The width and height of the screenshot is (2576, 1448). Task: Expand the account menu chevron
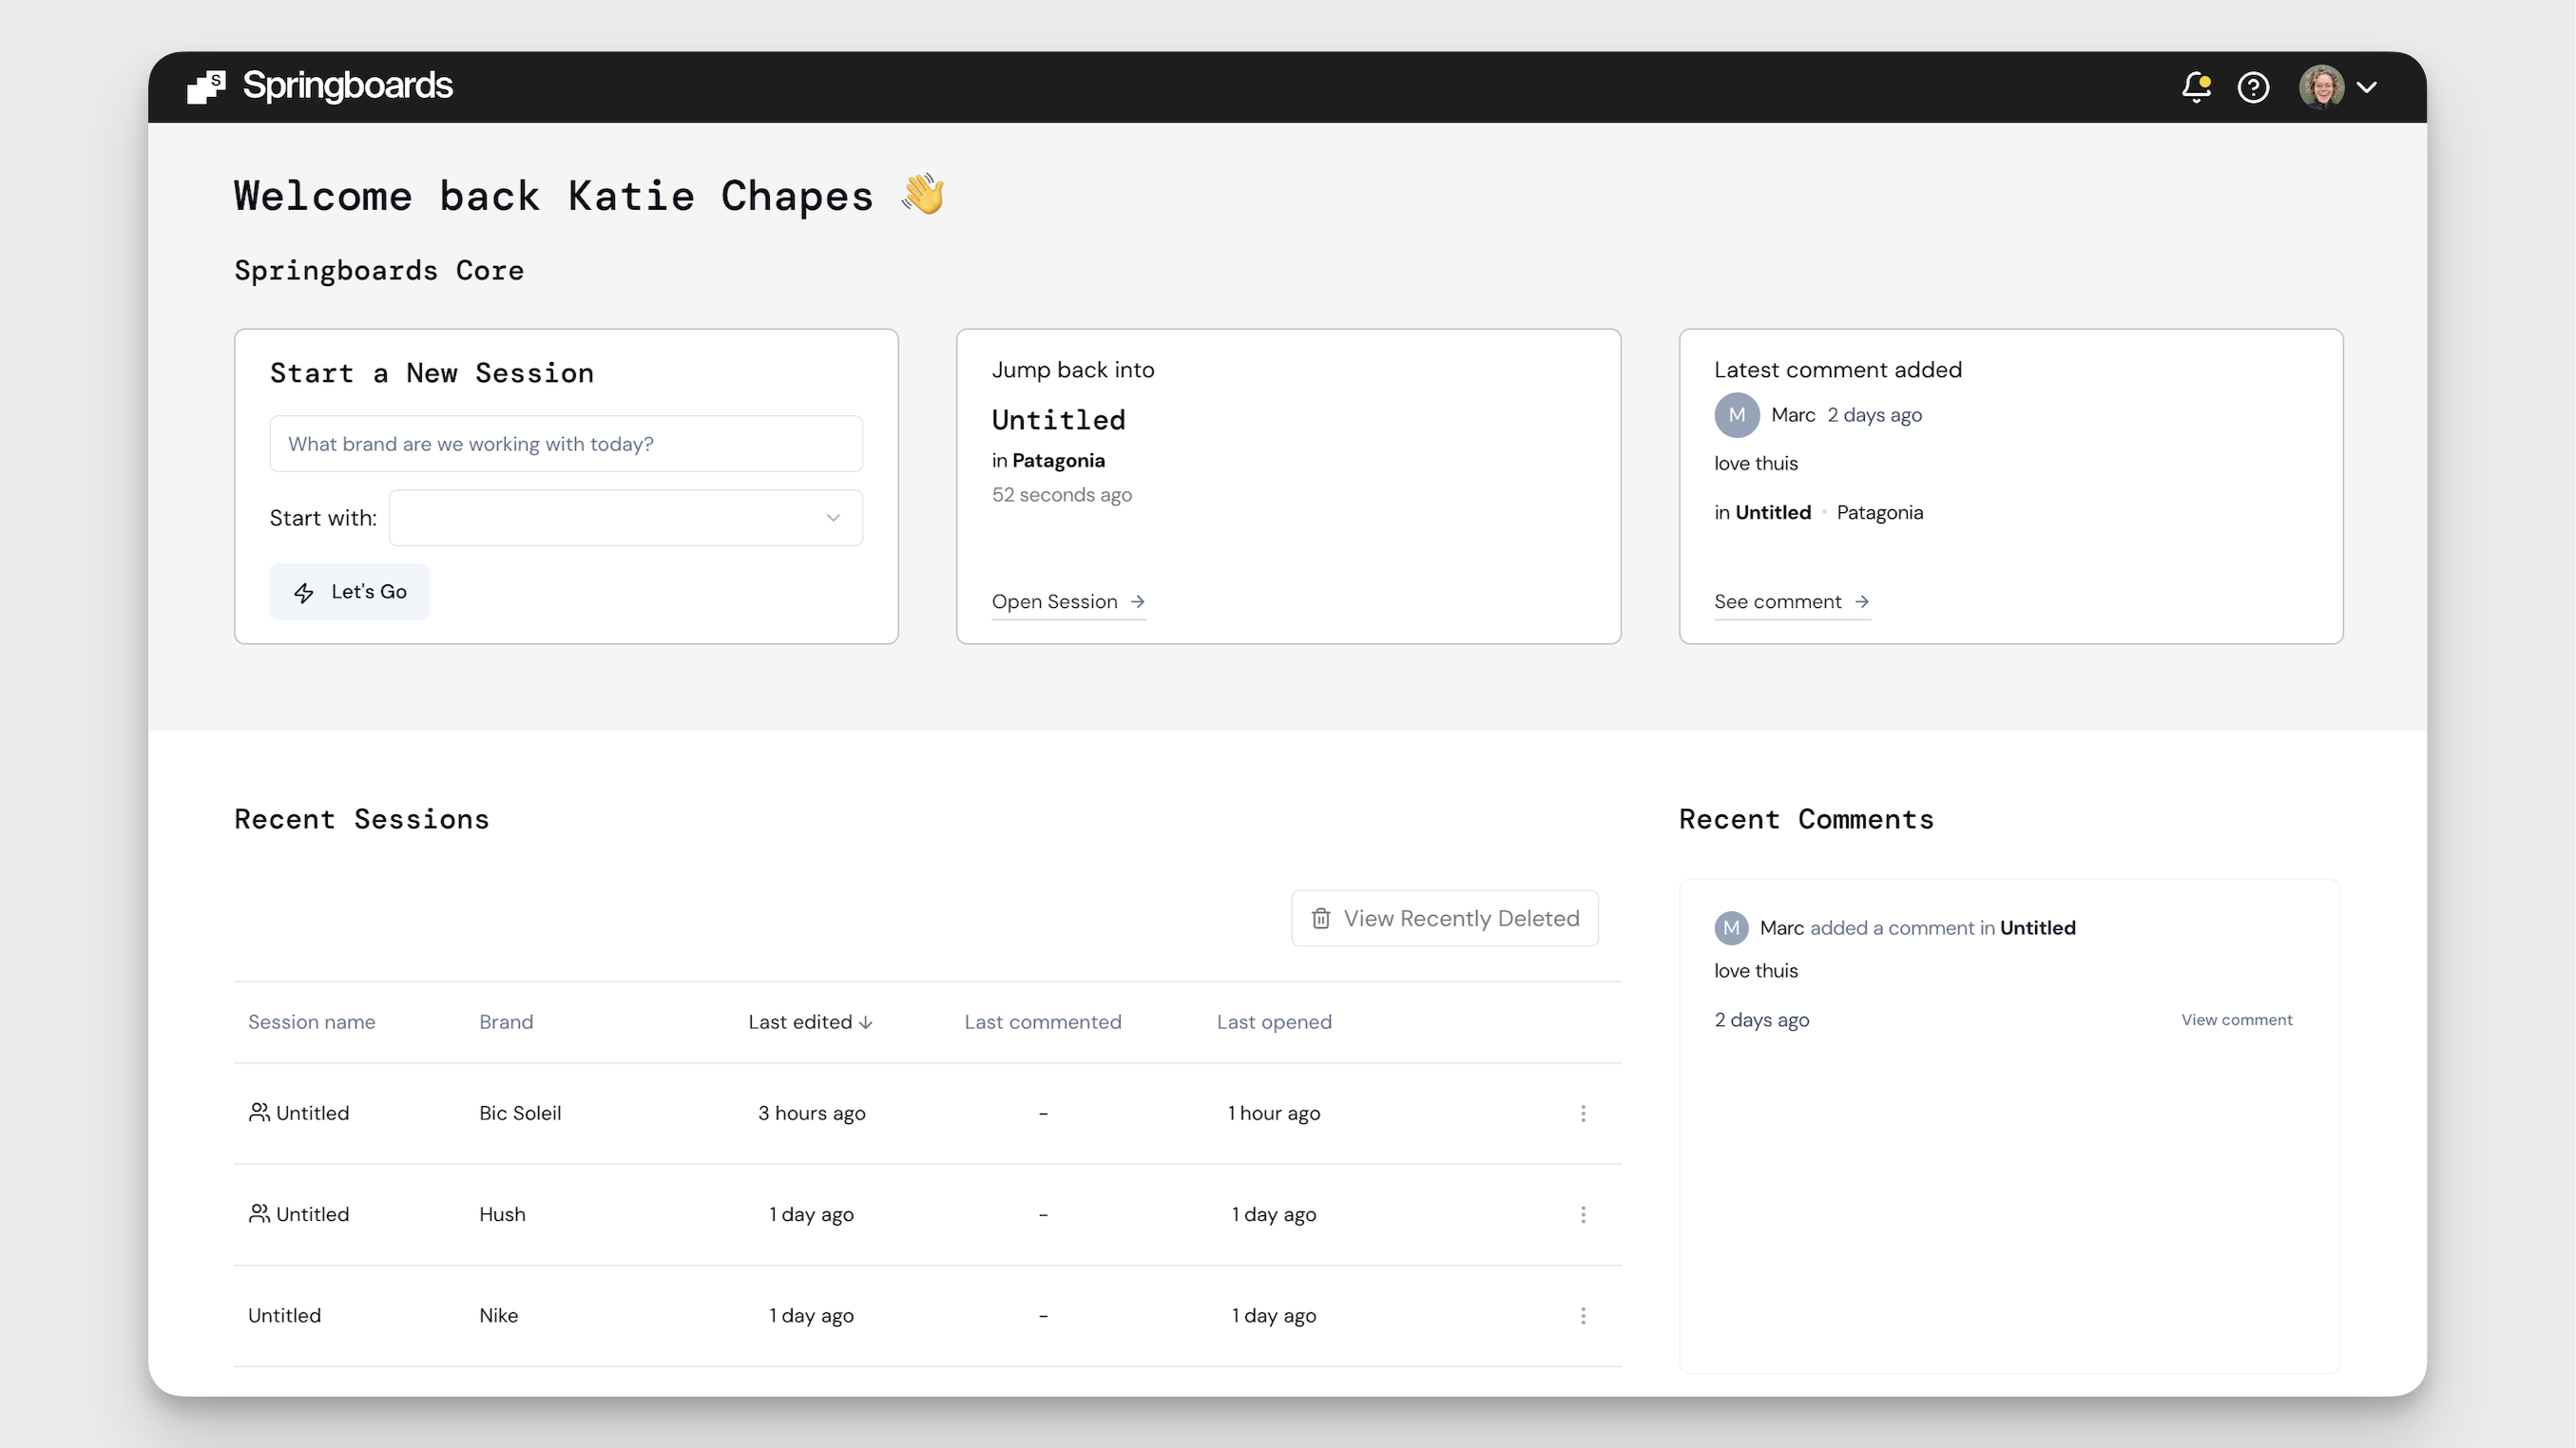tap(2367, 87)
